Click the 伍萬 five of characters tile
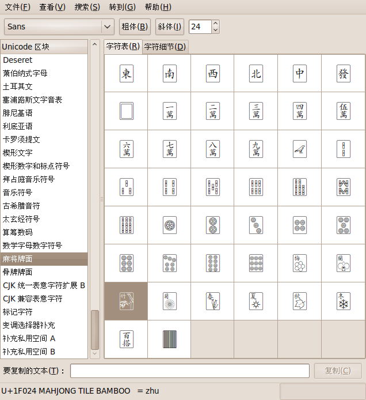Screen dimensions: 366x400 (x=344, y=111)
